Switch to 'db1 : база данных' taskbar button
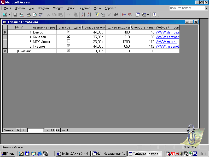Image resolution: width=209 pixels, height=157 pixels. (109, 154)
